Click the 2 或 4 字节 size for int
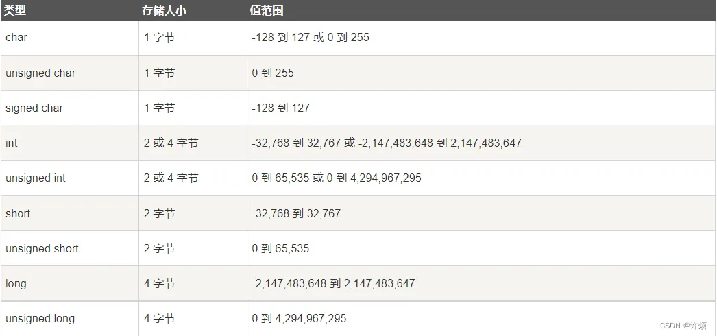The height and width of the screenshot is (336, 717). point(171,143)
